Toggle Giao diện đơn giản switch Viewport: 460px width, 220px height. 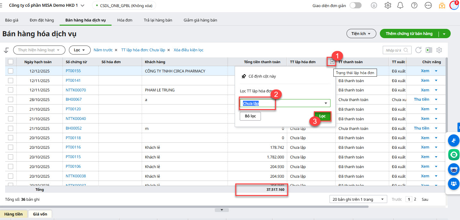pos(355,5)
